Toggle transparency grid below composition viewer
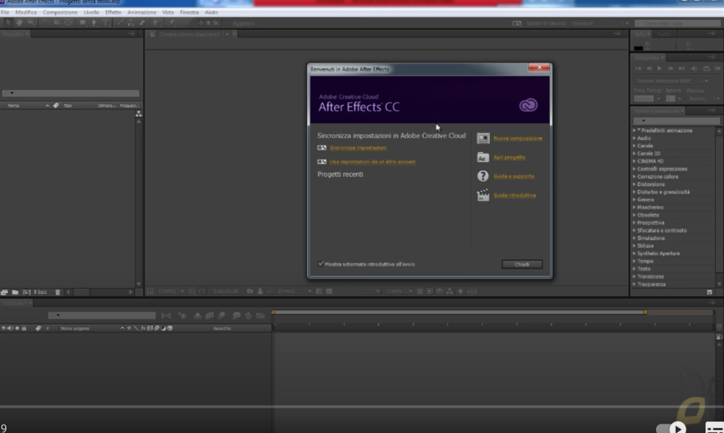This screenshot has height=433, width=724. [329, 292]
